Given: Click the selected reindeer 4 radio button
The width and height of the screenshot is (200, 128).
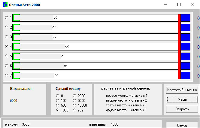Looking at the screenshot, I should [x=7, y=47].
